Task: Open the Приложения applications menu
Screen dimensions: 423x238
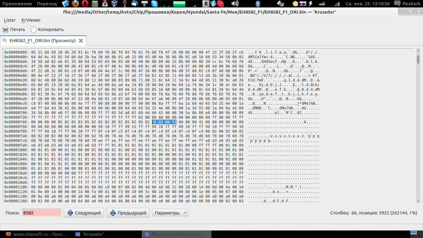Action: click(17, 4)
